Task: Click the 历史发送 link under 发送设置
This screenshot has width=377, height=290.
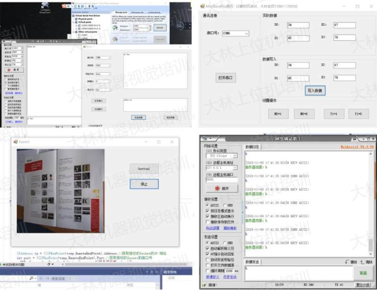Action: coord(230,277)
